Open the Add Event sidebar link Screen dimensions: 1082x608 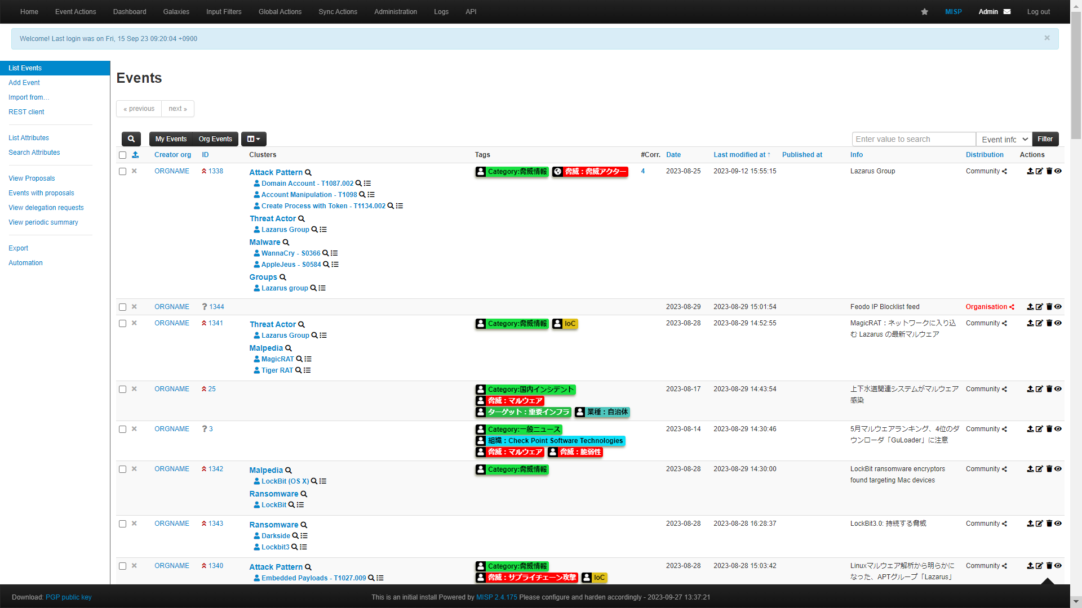[24, 83]
